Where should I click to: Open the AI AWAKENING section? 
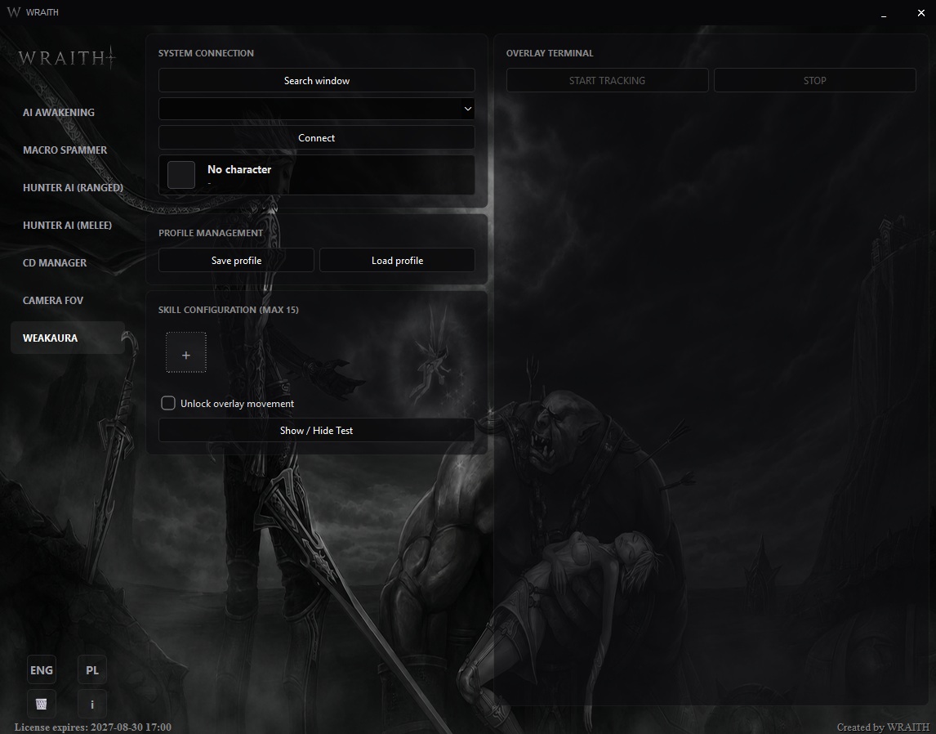point(59,112)
